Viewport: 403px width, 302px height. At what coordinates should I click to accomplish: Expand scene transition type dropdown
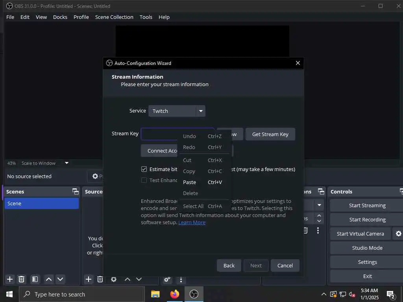pyautogui.click(x=319, y=205)
